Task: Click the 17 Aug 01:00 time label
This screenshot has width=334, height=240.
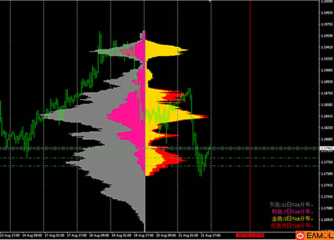Action: [55, 235]
